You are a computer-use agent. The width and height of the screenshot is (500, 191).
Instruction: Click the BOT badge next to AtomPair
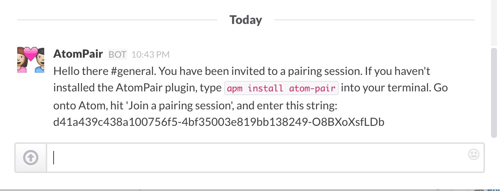pyautogui.click(x=118, y=55)
